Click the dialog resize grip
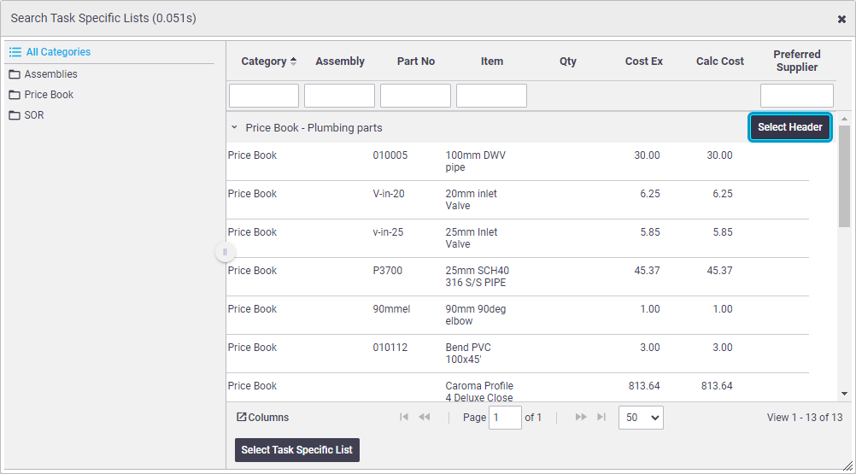856x474 pixels. (847, 465)
